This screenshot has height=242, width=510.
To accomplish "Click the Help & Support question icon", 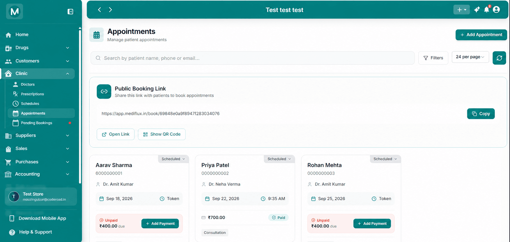I will click(12, 232).
